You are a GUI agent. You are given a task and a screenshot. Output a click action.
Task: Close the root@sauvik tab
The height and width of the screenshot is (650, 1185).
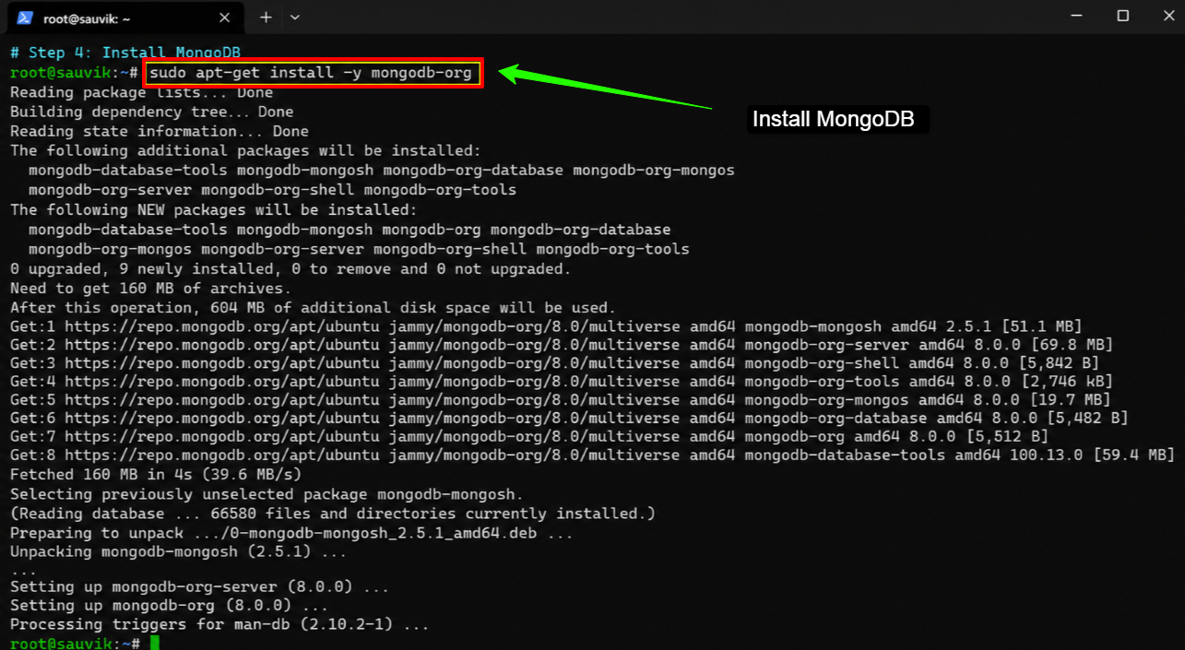coord(222,18)
